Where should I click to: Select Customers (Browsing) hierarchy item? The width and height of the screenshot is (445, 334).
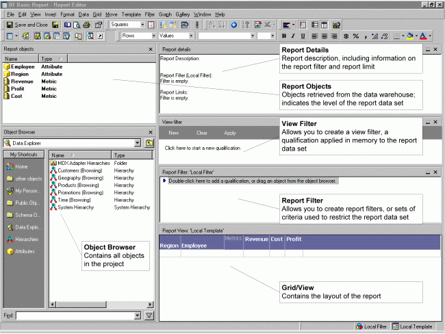click(x=79, y=170)
